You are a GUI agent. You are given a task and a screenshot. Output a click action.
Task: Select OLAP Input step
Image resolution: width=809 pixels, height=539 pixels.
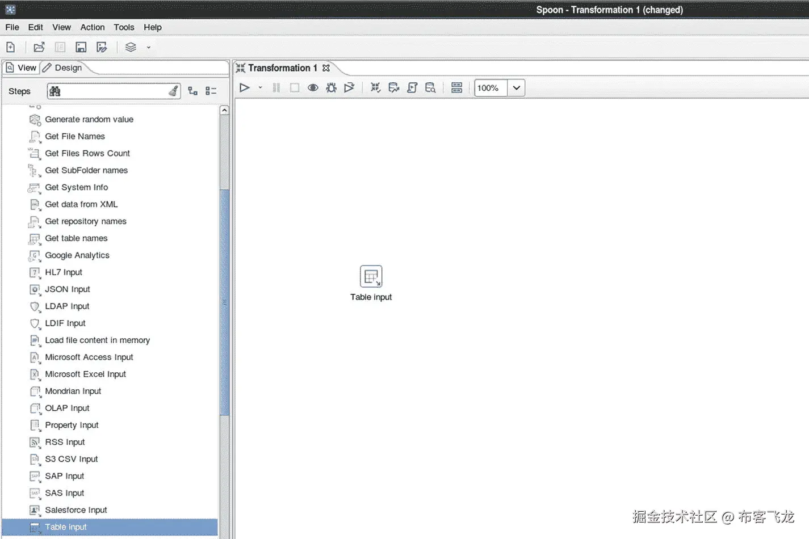click(67, 409)
